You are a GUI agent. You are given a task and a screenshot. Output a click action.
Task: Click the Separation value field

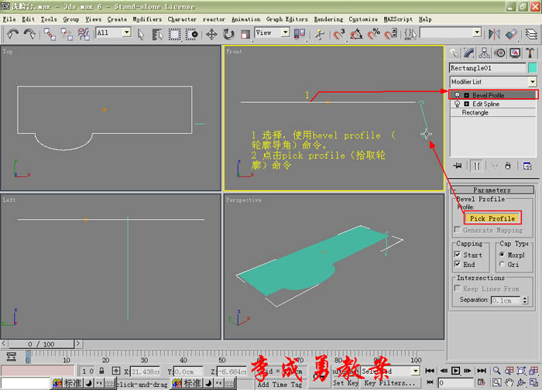tap(506, 300)
